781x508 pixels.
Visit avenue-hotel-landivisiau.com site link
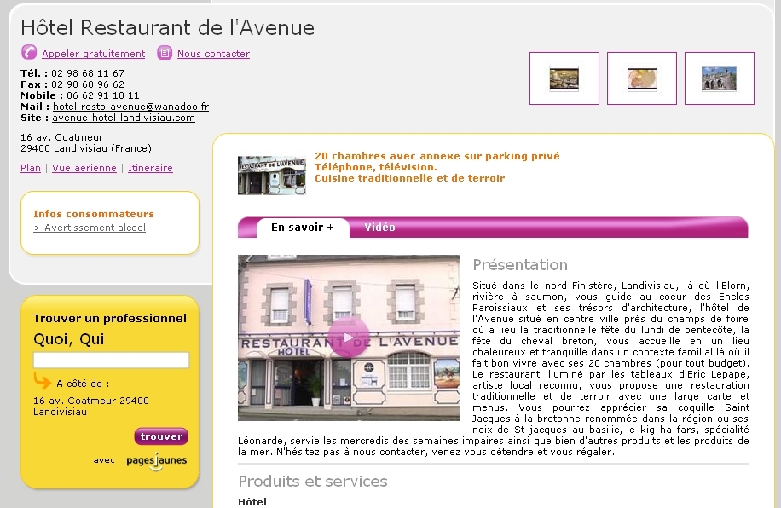pyautogui.click(x=124, y=118)
